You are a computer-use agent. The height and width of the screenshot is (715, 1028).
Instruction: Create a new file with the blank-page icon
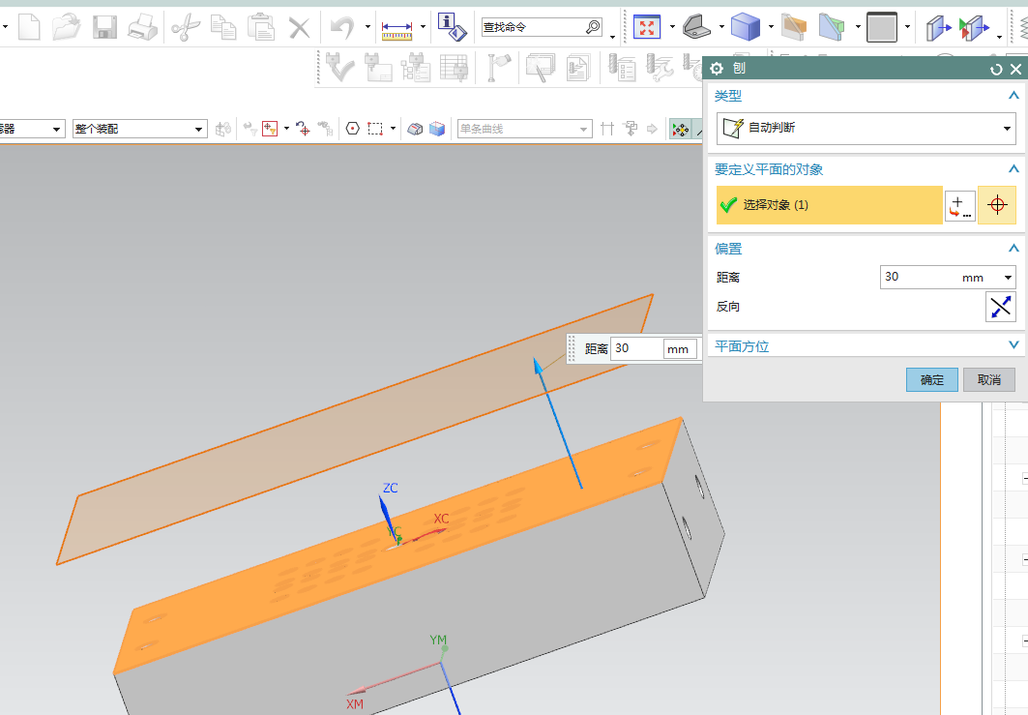(x=29, y=27)
